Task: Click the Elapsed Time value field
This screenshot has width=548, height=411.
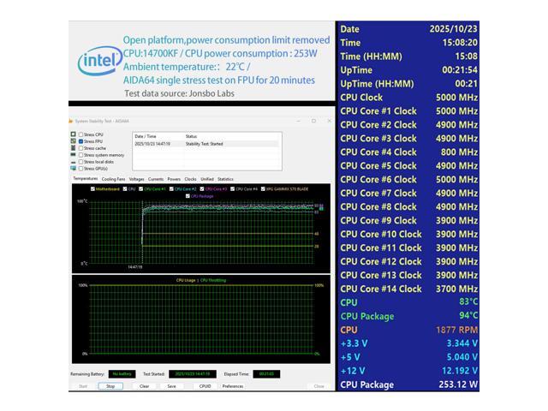Action: coord(266,374)
